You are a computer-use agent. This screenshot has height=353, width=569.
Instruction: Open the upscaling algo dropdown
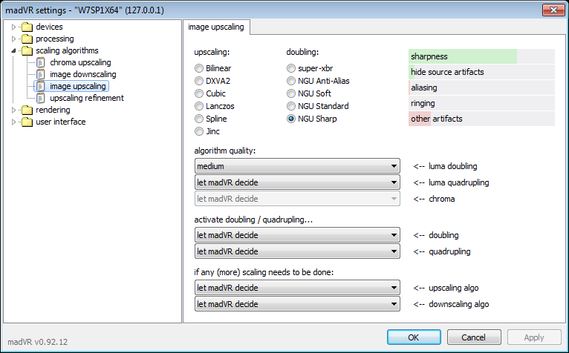(x=297, y=287)
